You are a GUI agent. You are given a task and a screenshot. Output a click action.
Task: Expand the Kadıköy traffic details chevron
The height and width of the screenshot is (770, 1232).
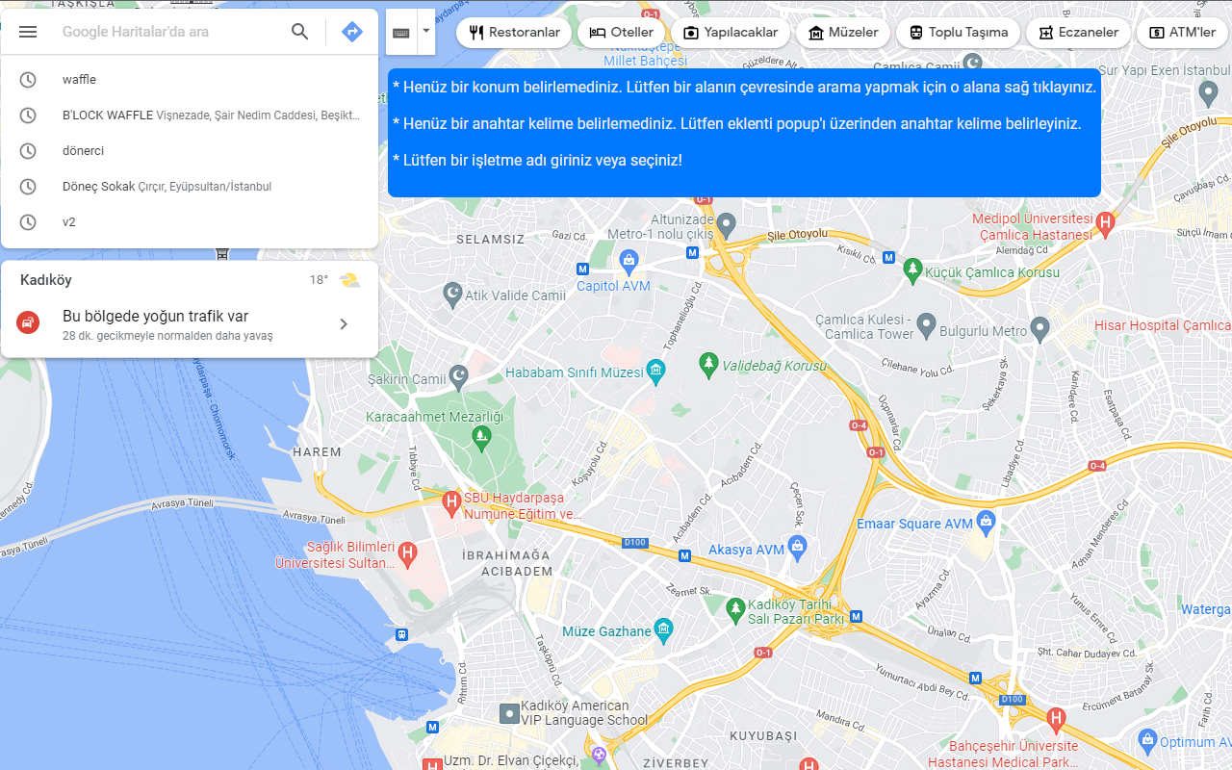pyautogui.click(x=344, y=323)
